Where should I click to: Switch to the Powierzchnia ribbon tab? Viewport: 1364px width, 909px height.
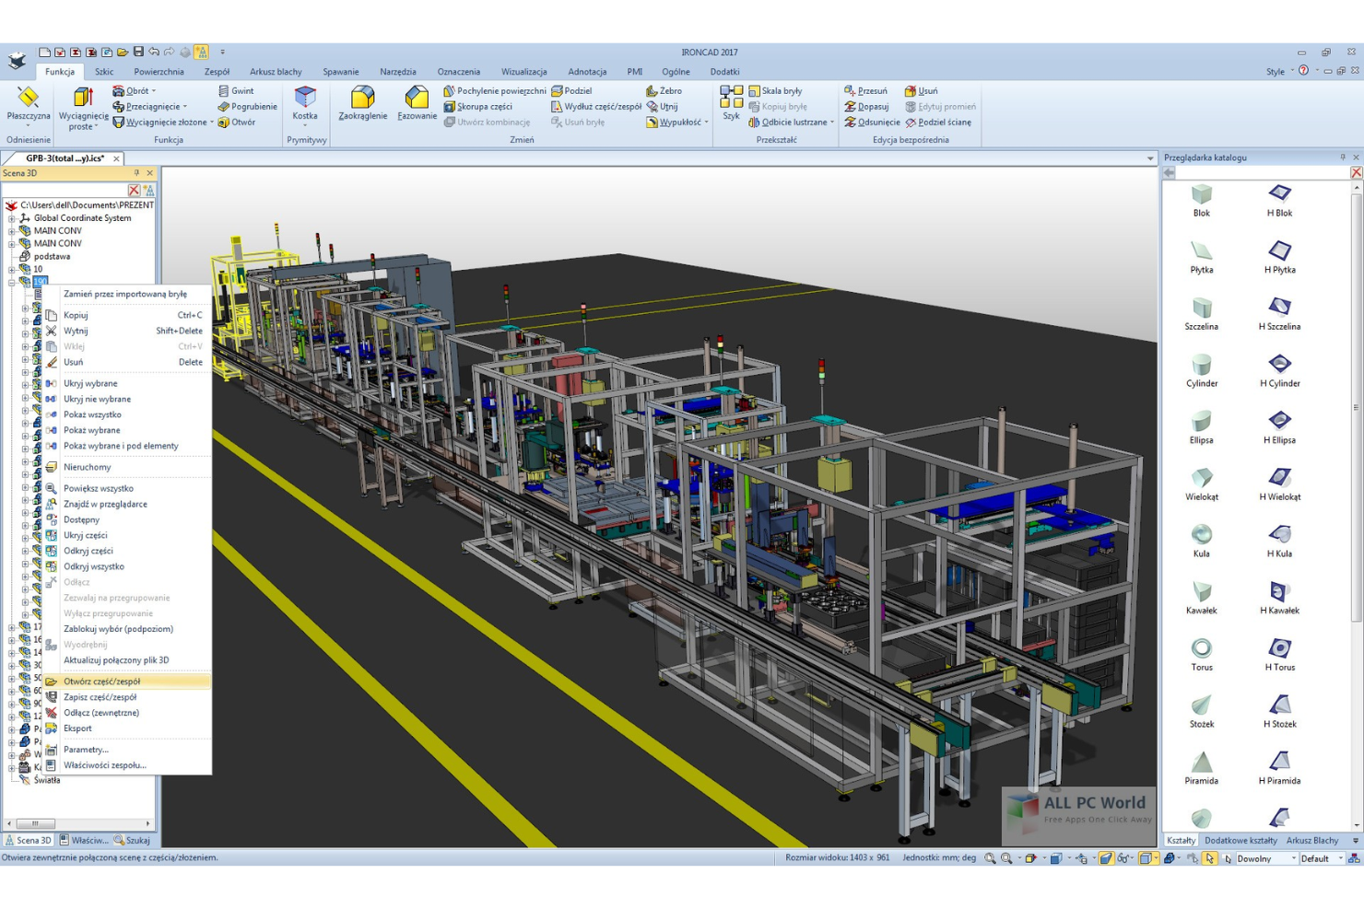click(x=159, y=72)
